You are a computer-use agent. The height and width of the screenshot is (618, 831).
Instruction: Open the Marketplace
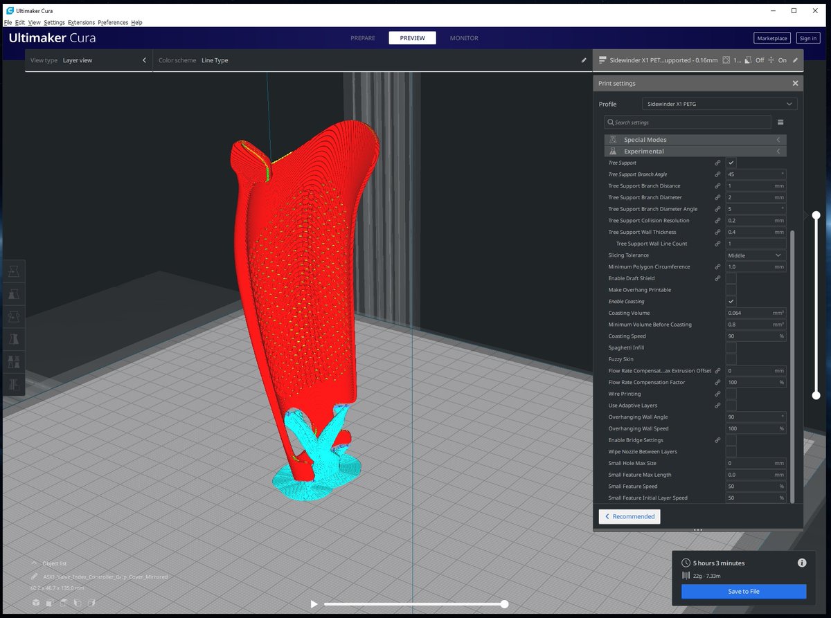tap(772, 38)
